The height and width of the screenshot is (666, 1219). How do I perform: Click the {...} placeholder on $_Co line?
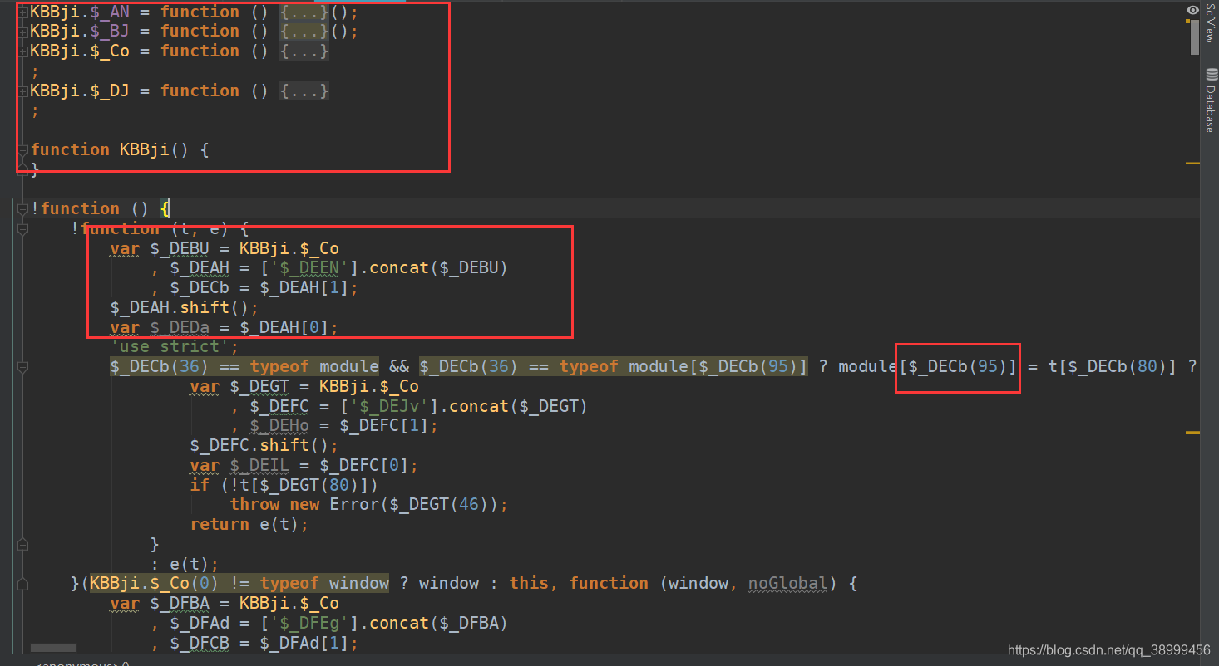pyautogui.click(x=304, y=51)
